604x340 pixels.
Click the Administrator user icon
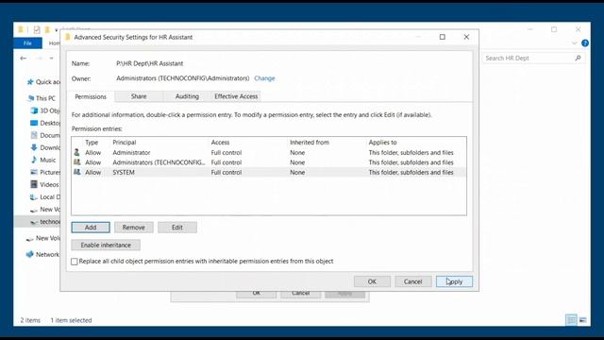[77, 152]
